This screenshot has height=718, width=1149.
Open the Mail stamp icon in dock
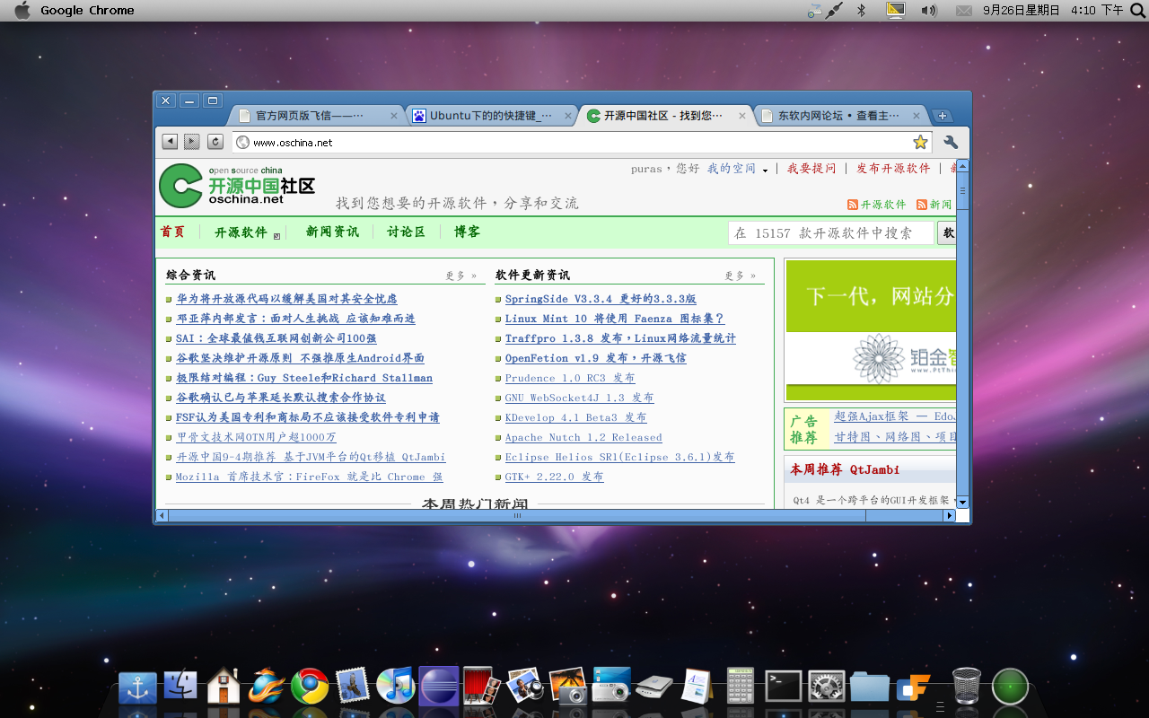point(353,686)
